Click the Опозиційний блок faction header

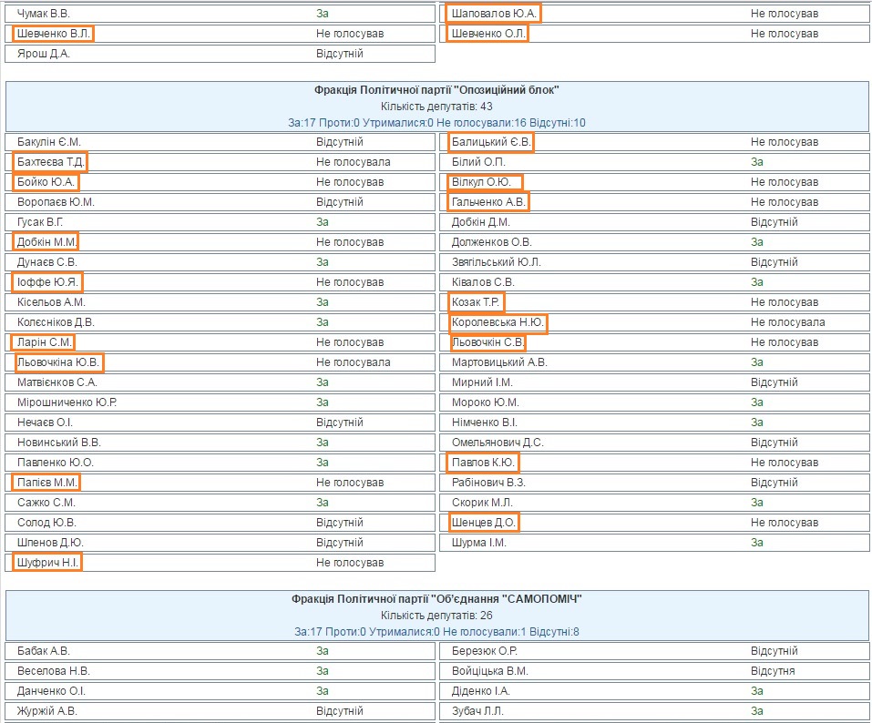click(x=436, y=90)
